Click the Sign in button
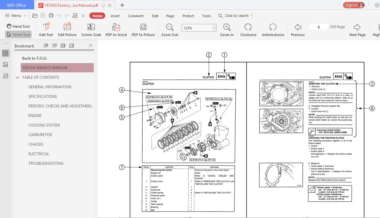 click(354, 5)
